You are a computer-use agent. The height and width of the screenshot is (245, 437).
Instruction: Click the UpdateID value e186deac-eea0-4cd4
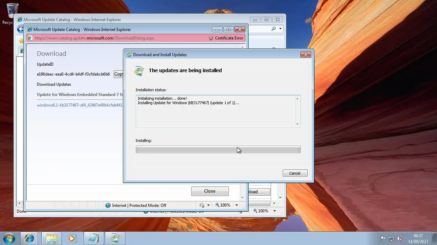click(73, 74)
